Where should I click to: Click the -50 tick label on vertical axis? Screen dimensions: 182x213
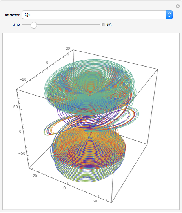point(22,153)
